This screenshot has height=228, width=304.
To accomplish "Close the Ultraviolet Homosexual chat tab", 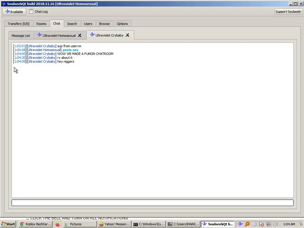I will coord(80,35).
